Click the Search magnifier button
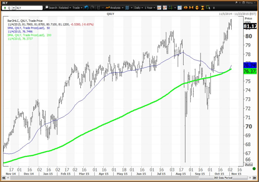259x182 pixels. [x=51, y=8]
